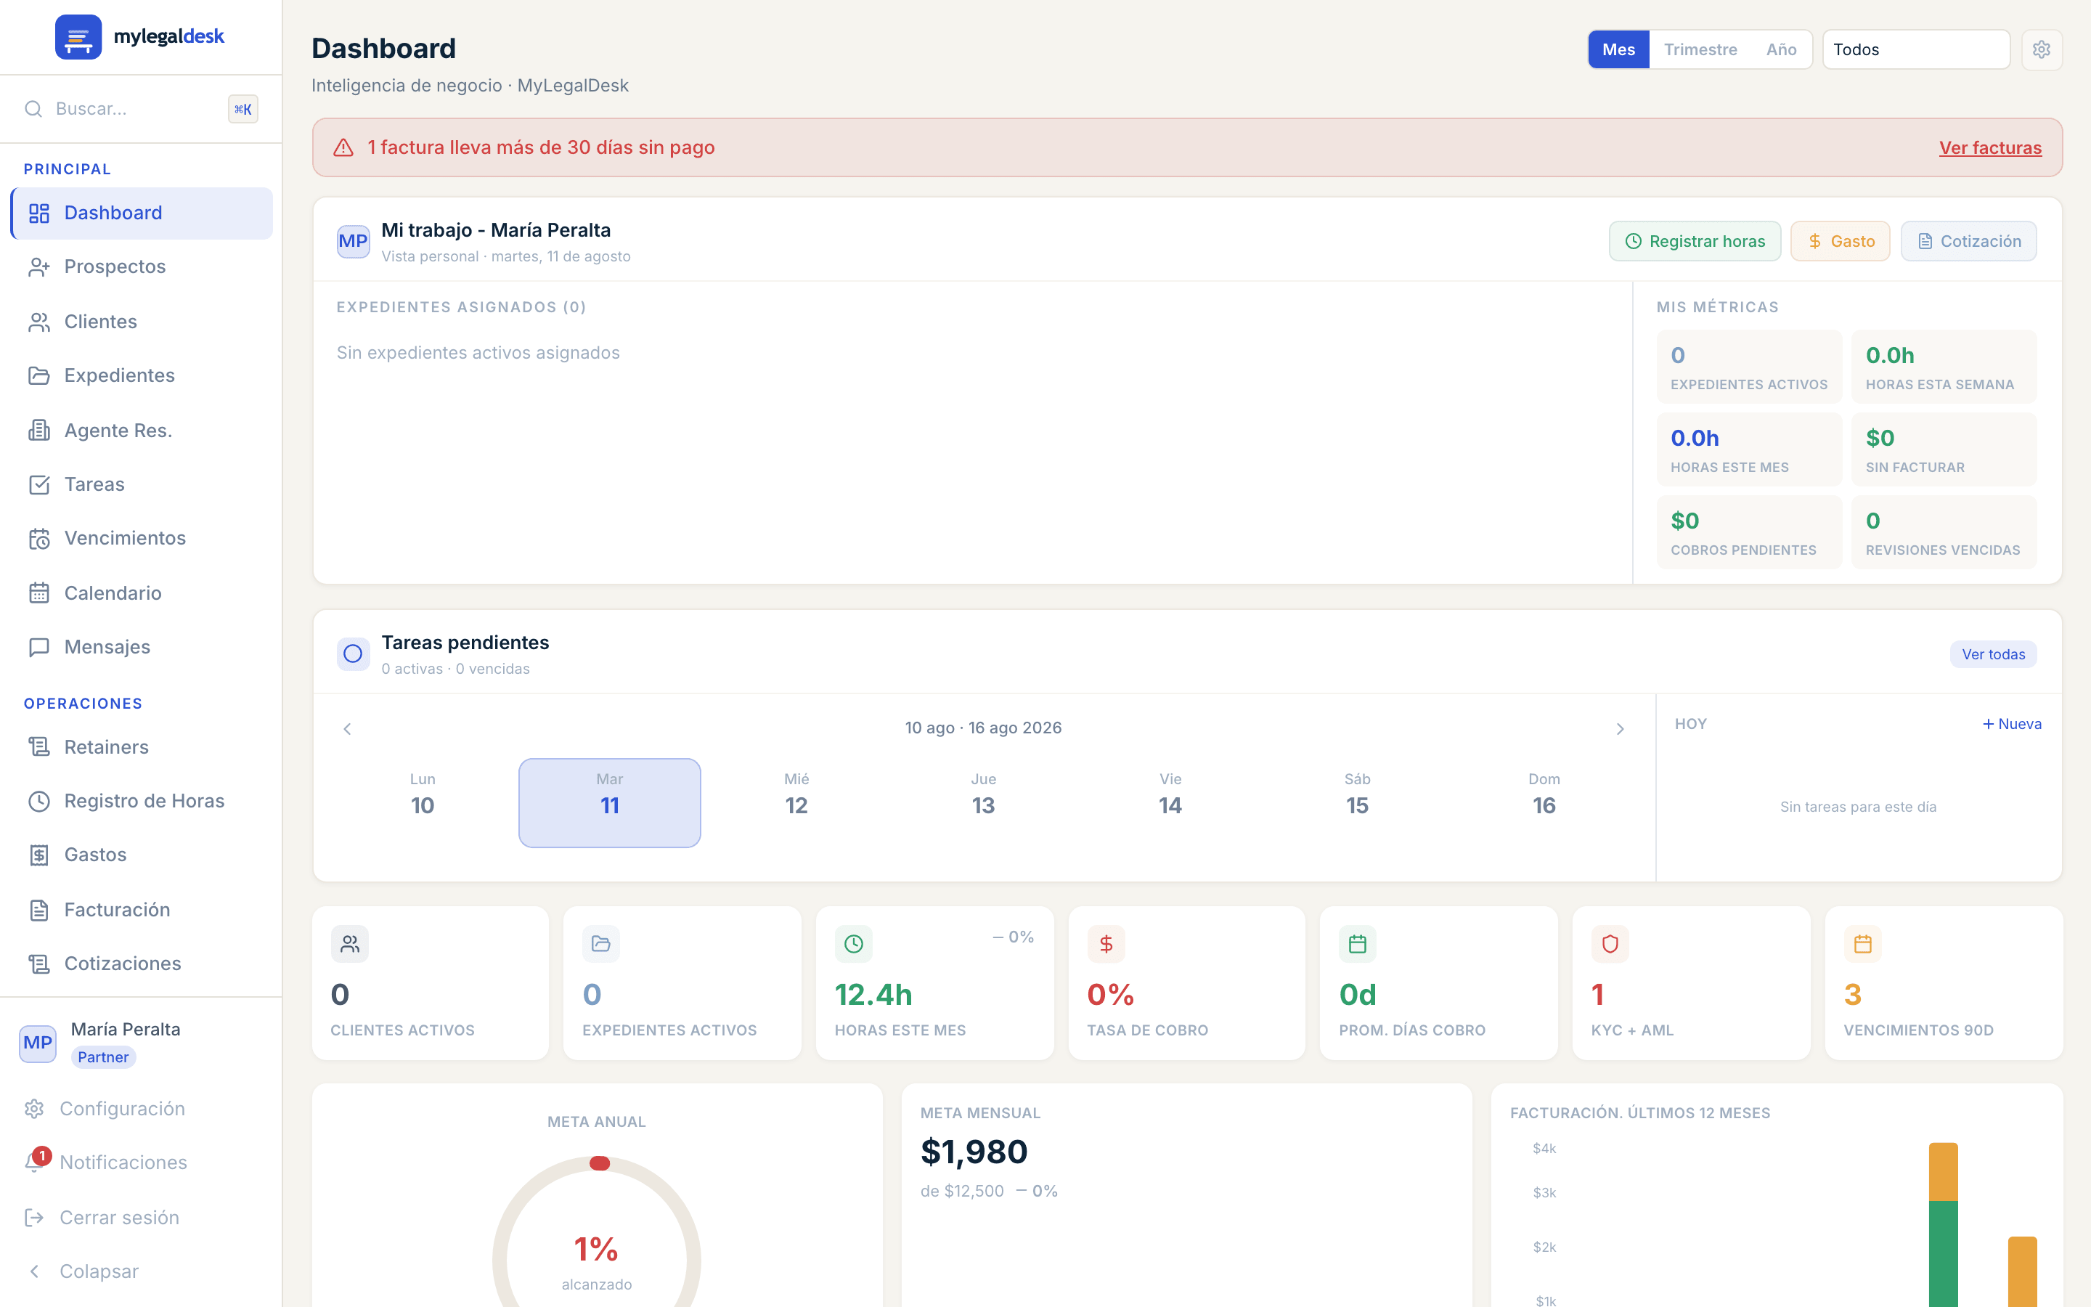2091x1307 pixels.
Task: Click the Tasa de Cobro dollar icon
Action: pyautogui.click(x=1106, y=944)
